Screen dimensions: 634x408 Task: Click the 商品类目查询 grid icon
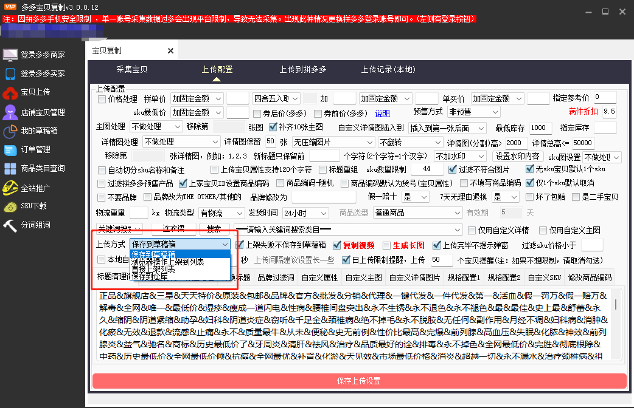pyautogui.click(x=10, y=169)
